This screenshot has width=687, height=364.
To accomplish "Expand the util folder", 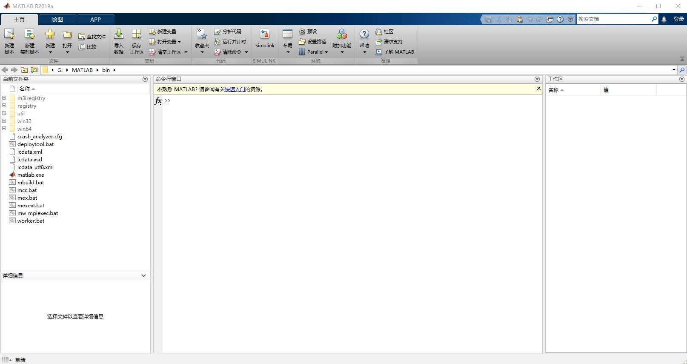I will point(4,113).
